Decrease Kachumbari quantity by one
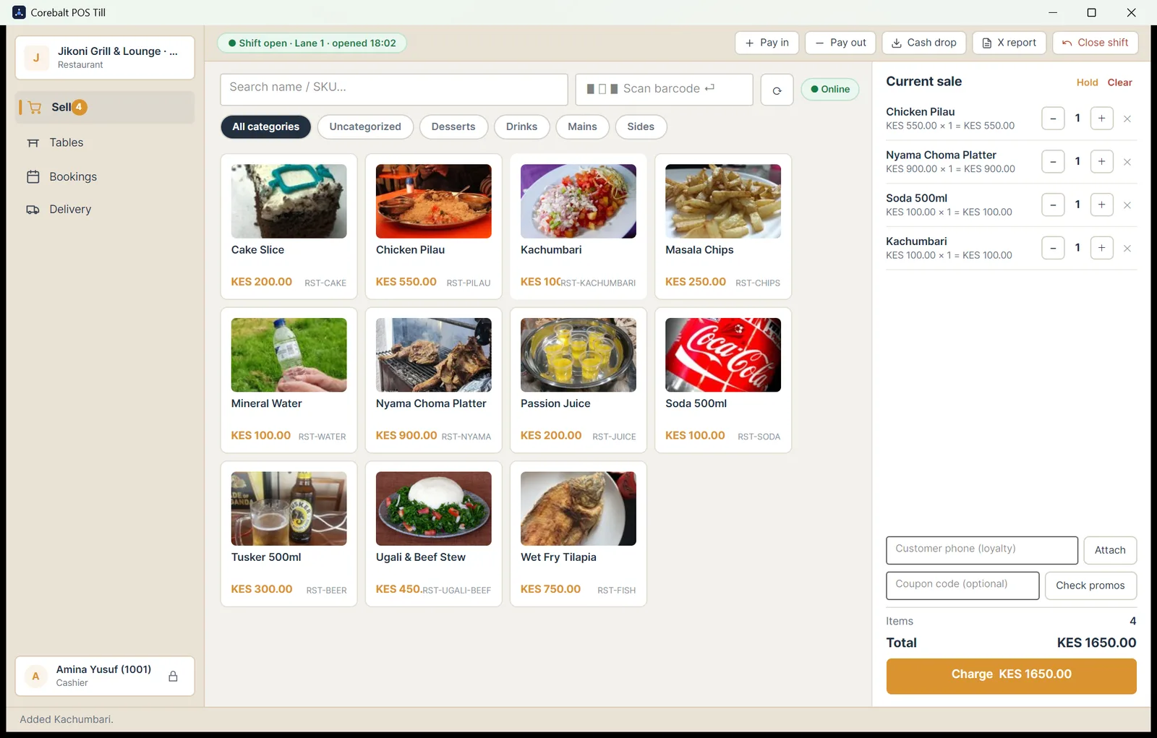 1053,249
